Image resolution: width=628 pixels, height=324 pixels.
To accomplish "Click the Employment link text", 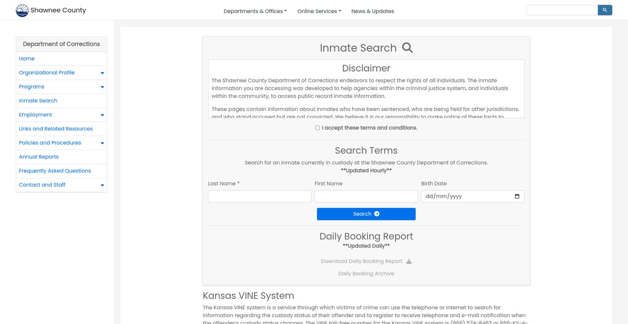I will (x=36, y=114).
